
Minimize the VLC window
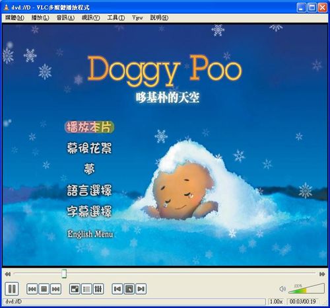click(301, 8)
